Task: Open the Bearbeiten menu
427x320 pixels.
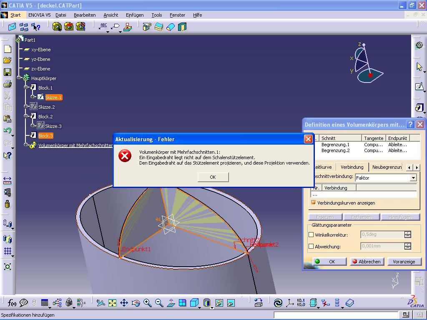Action: [85, 15]
